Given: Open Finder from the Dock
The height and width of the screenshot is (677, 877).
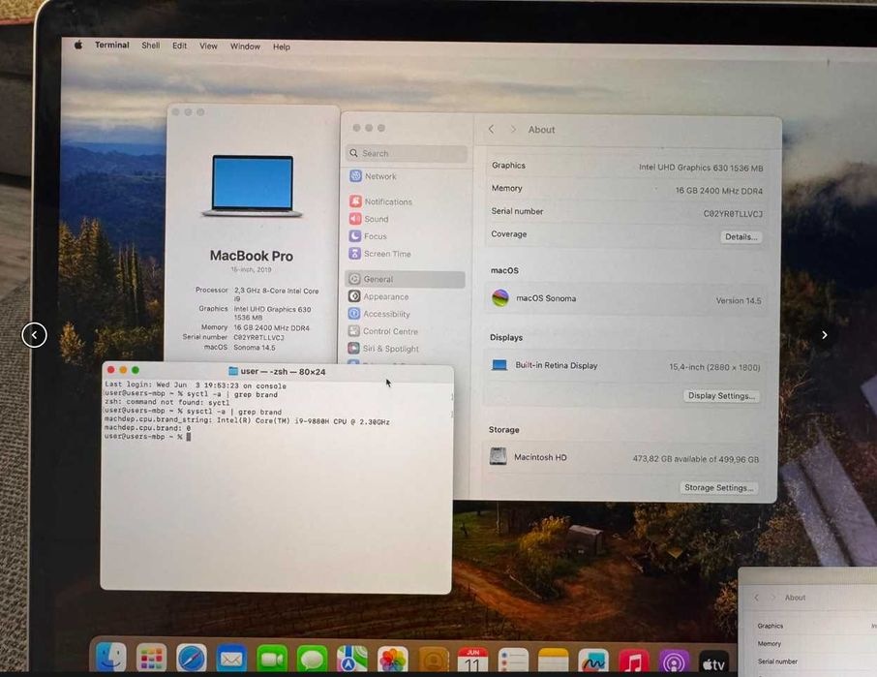Looking at the screenshot, I should (x=110, y=657).
